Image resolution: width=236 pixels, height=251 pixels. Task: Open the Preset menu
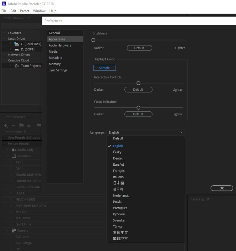click(x=24, y=11)
